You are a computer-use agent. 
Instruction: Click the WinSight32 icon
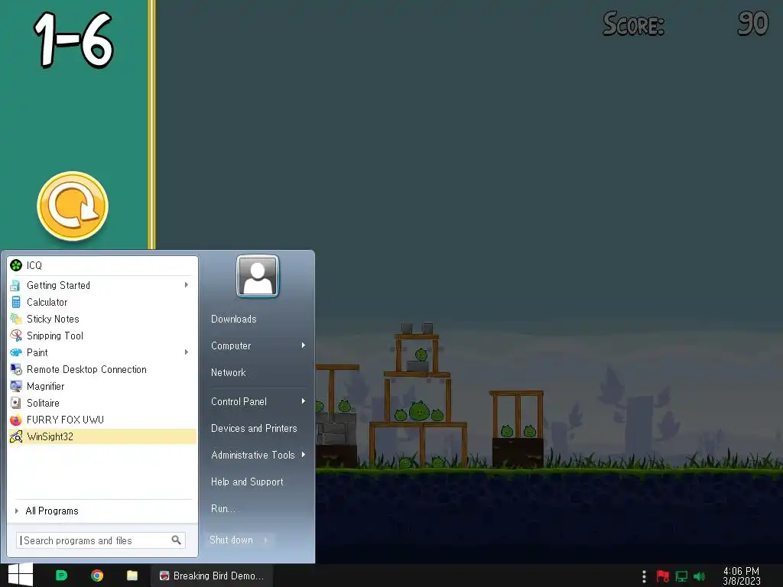(16, 436)
